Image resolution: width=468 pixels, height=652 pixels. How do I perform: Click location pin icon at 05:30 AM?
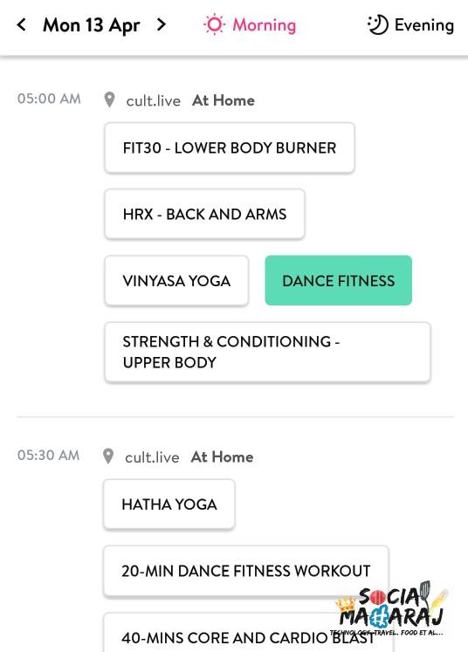(108, 456)
